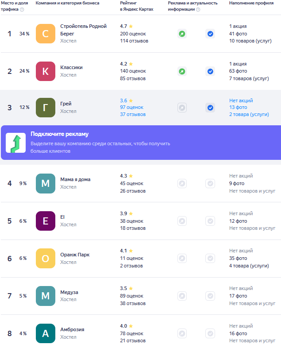The height and width of the screenshot is (352, 281).
Task: Select company name 'Медуза'
Action: click(69, 292)
